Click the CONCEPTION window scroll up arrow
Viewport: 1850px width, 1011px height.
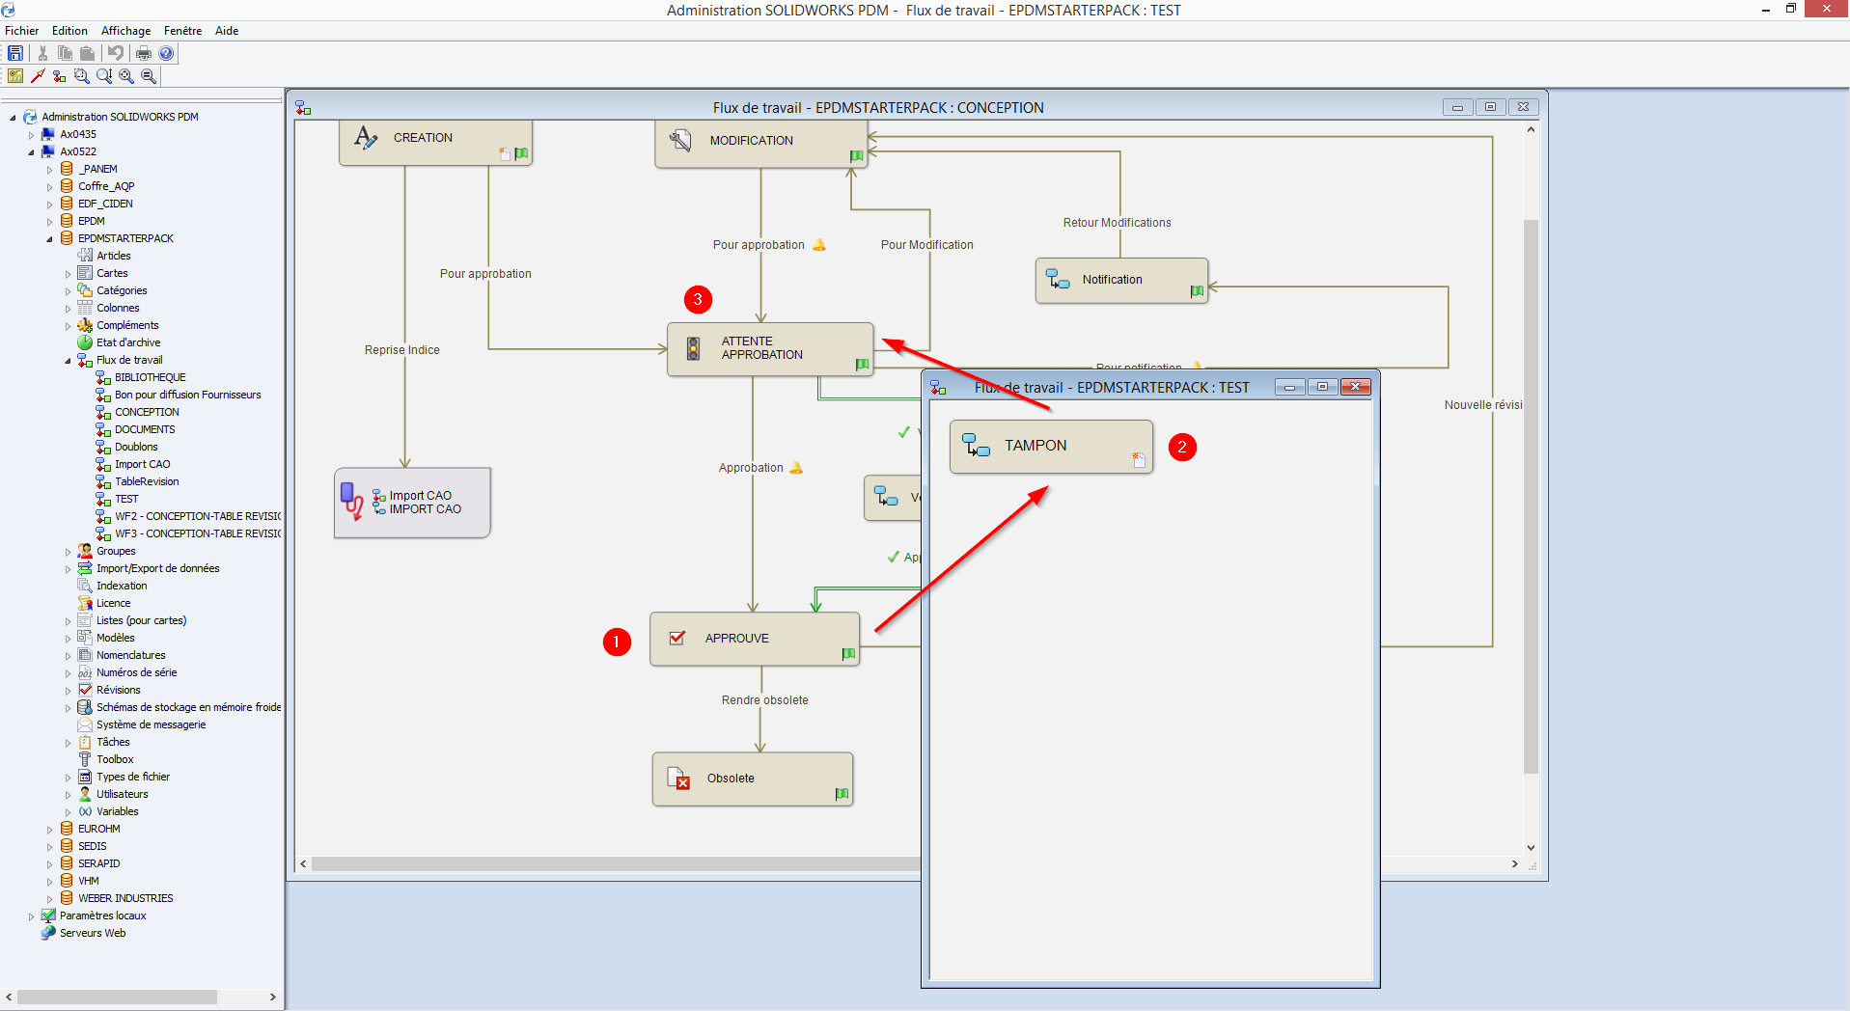coord(1531,129)
